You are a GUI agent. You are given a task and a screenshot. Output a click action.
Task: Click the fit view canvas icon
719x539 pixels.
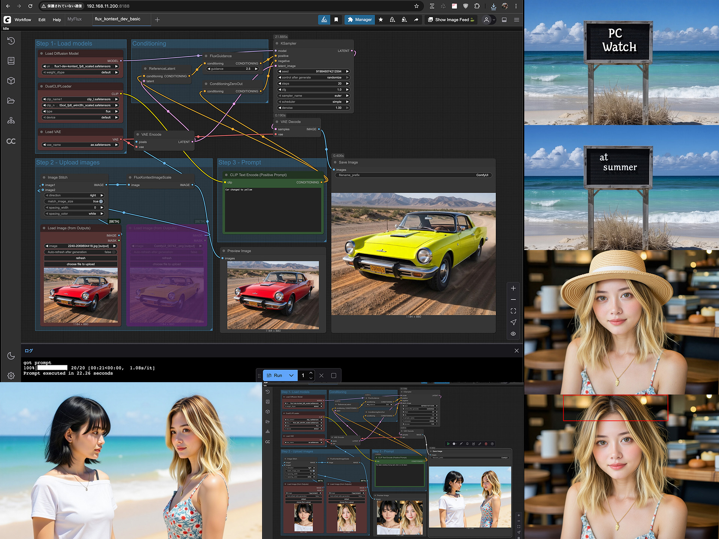point(513,311)
